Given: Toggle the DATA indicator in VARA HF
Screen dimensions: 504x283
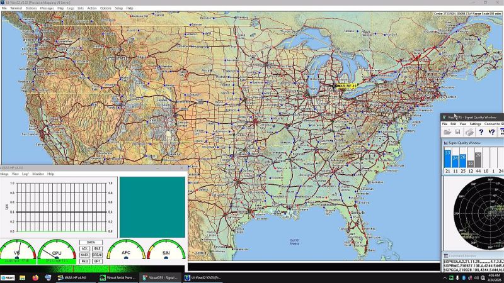Looking at the screenshot, I should pyautogui.click(x=91, y=242).
